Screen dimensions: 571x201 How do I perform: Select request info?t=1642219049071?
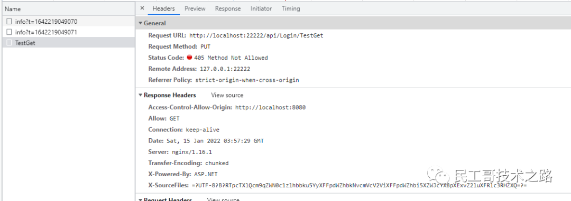coord(68,32)
